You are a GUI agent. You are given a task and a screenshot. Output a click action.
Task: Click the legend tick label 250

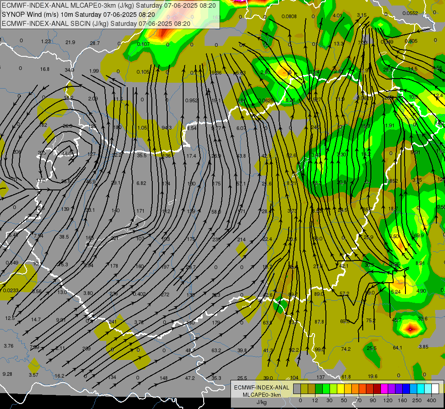(x=417, y=400)
